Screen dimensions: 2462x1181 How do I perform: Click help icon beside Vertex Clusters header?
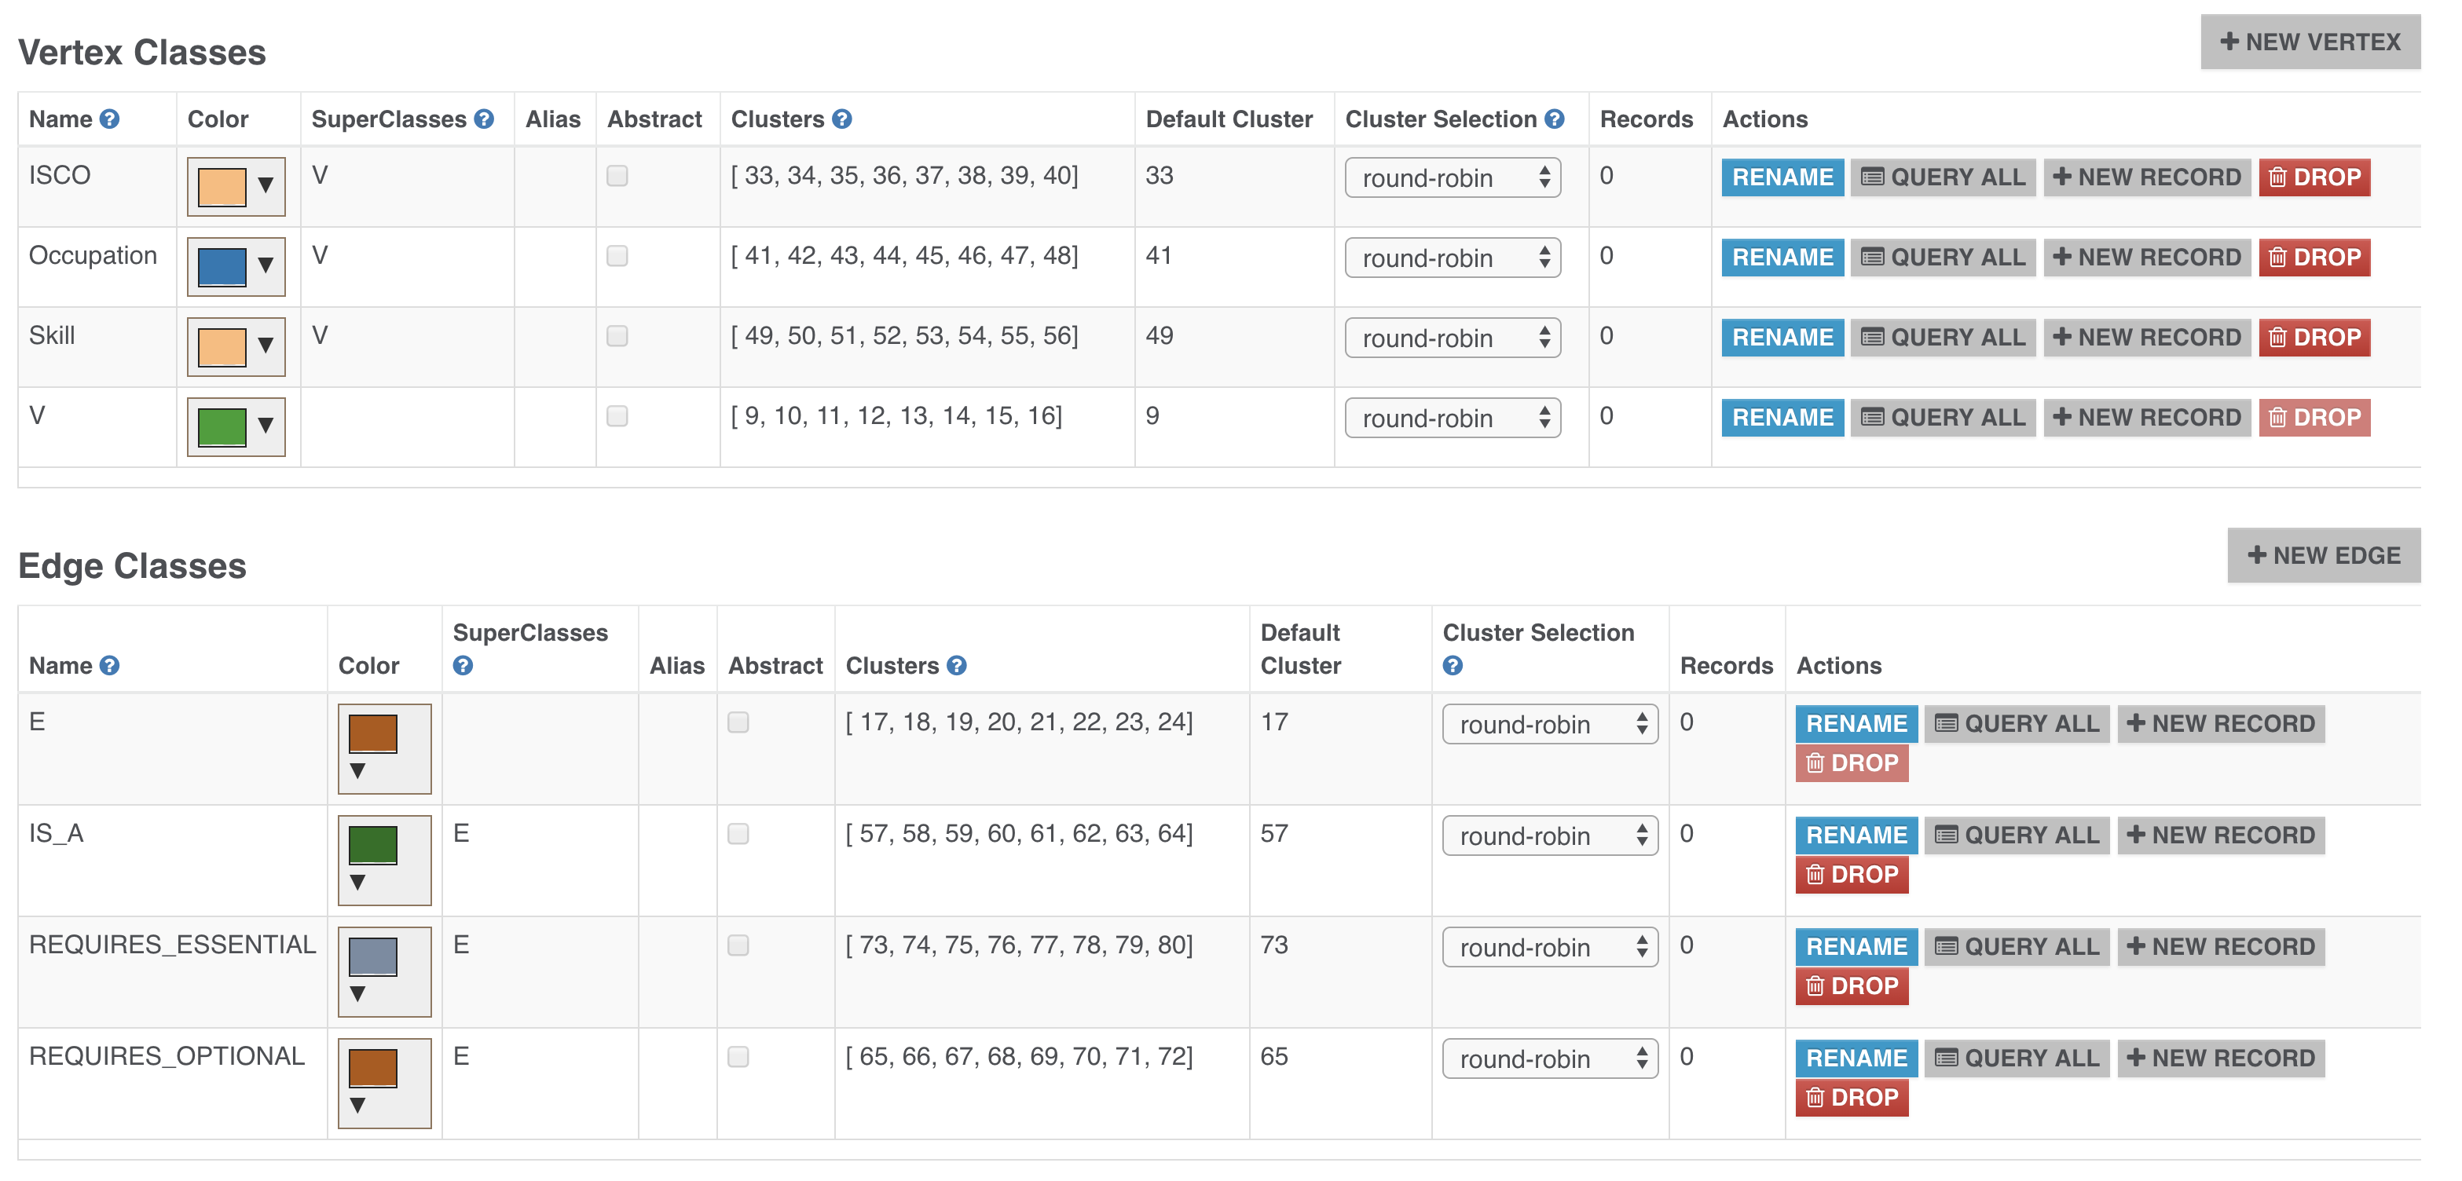841,119
